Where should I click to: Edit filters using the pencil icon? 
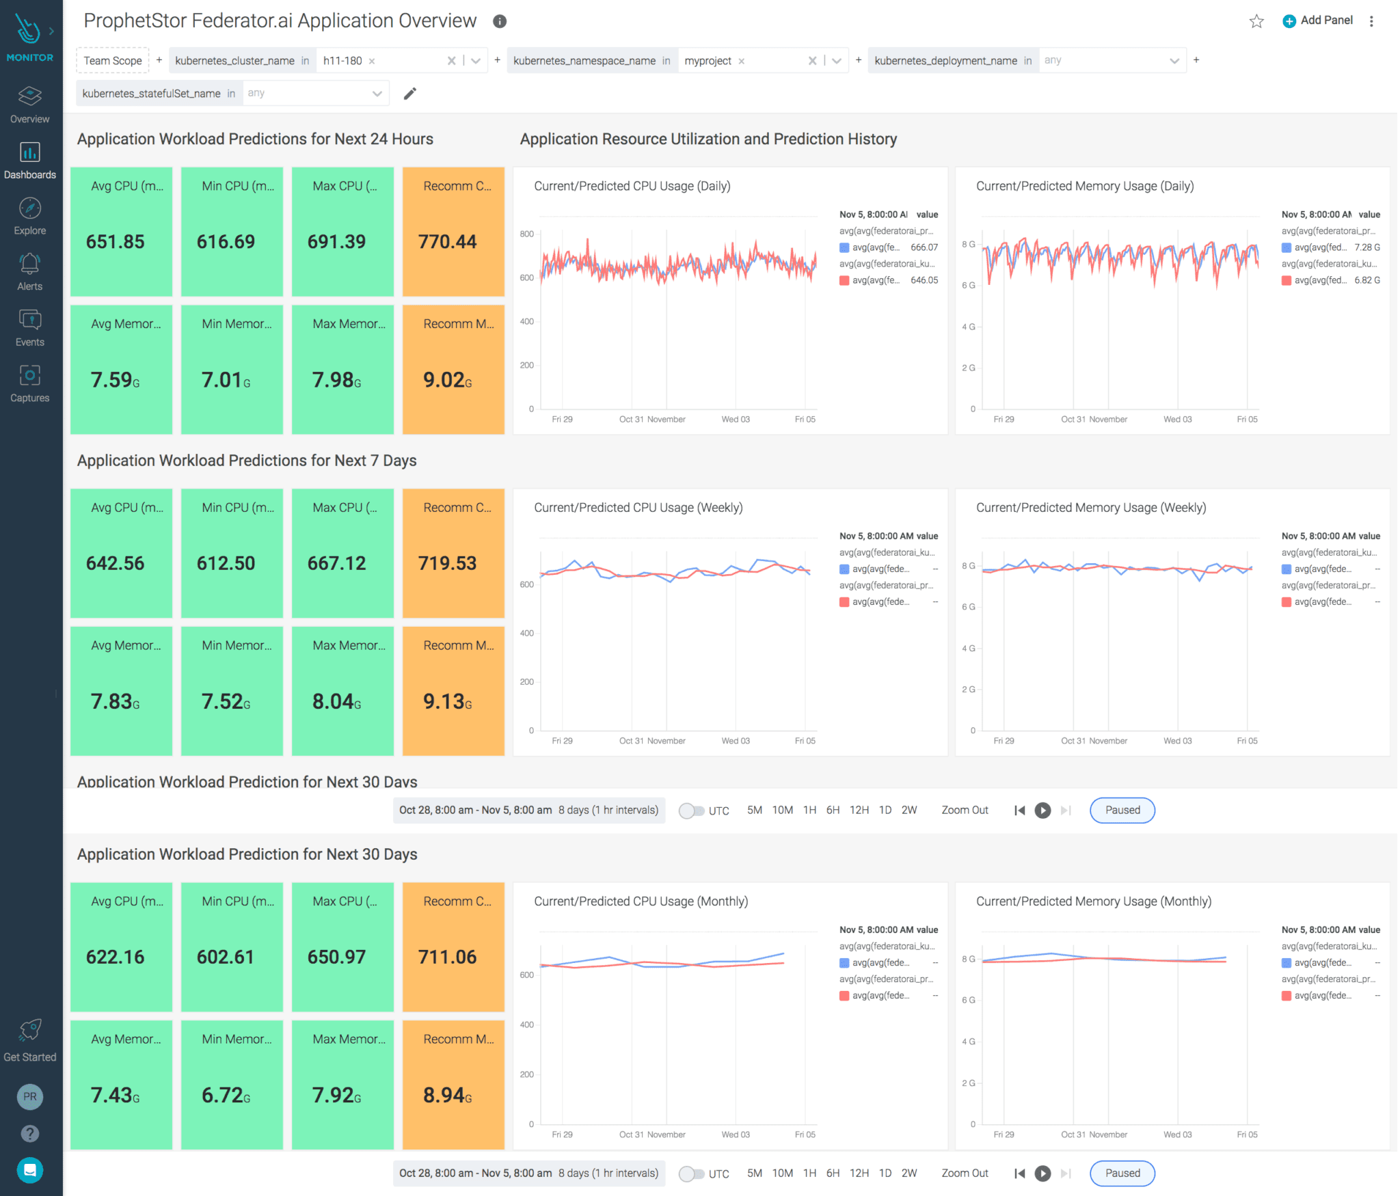[410, 93]
